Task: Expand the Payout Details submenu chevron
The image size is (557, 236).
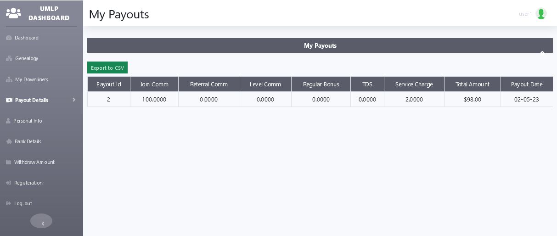Action: pos(74,100)
